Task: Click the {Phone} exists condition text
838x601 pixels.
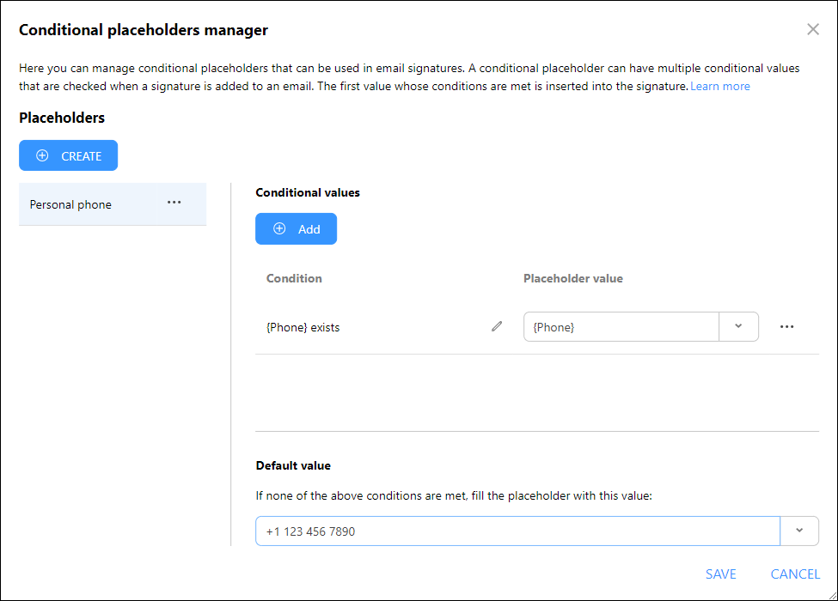Action: [303, 327]
